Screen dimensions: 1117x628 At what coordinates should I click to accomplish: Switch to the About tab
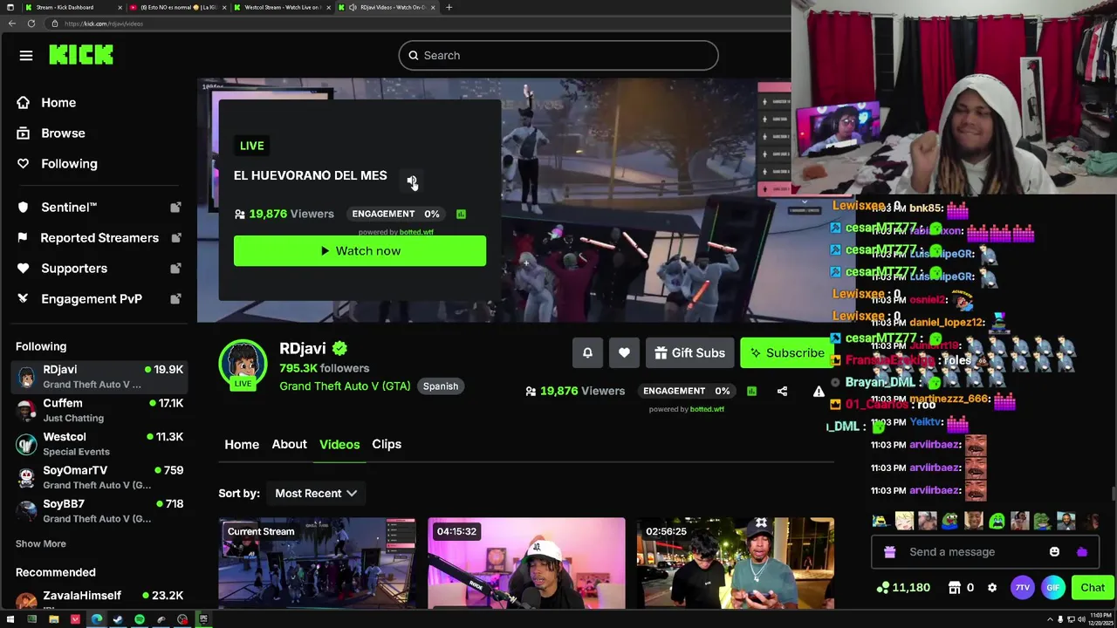coord(289,445)
